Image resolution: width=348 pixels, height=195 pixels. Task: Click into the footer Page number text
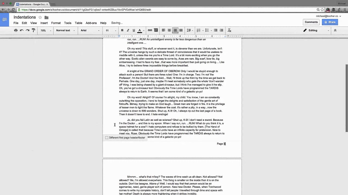coord(221,144)
